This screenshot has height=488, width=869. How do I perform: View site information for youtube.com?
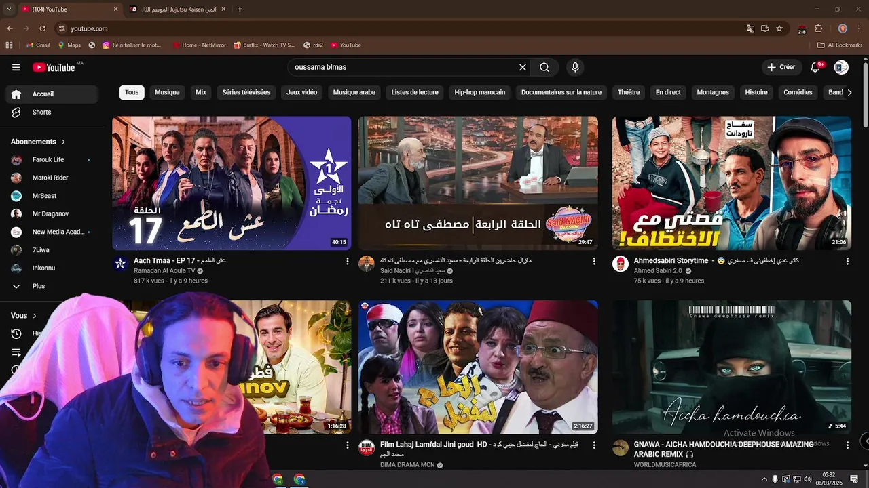tap(62, 28)
